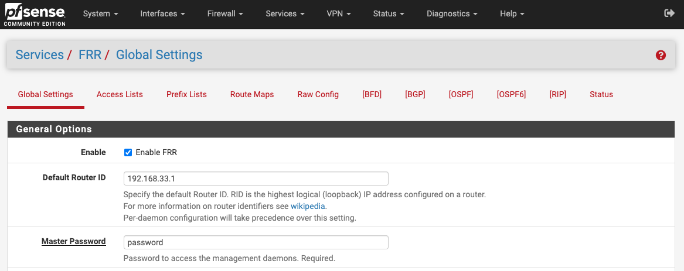Open the Diagnostics menu
The height and width of the screenshot is (271, 684).
coord(451,13)
